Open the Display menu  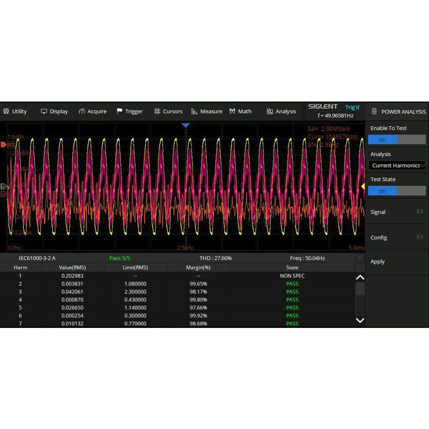pyautogui.click(x=54, y=111)
